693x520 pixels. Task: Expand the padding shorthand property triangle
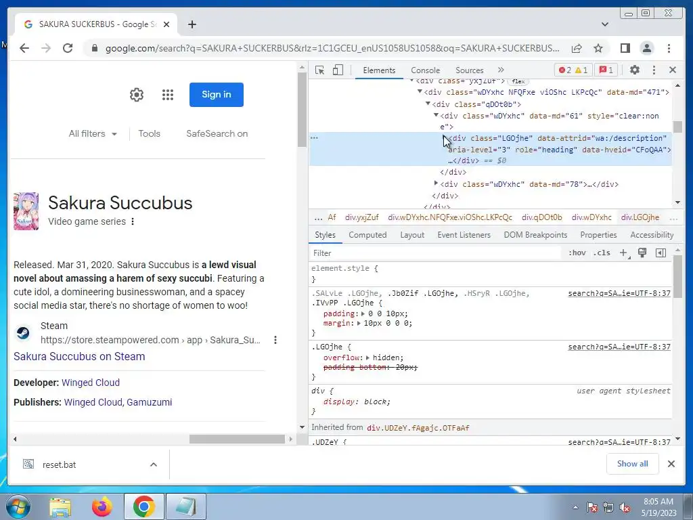(363, 313)
